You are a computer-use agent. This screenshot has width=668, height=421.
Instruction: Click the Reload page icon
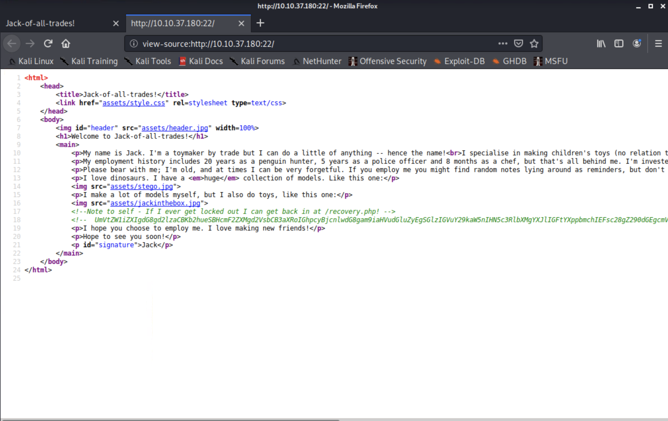[x=48, y=44]
